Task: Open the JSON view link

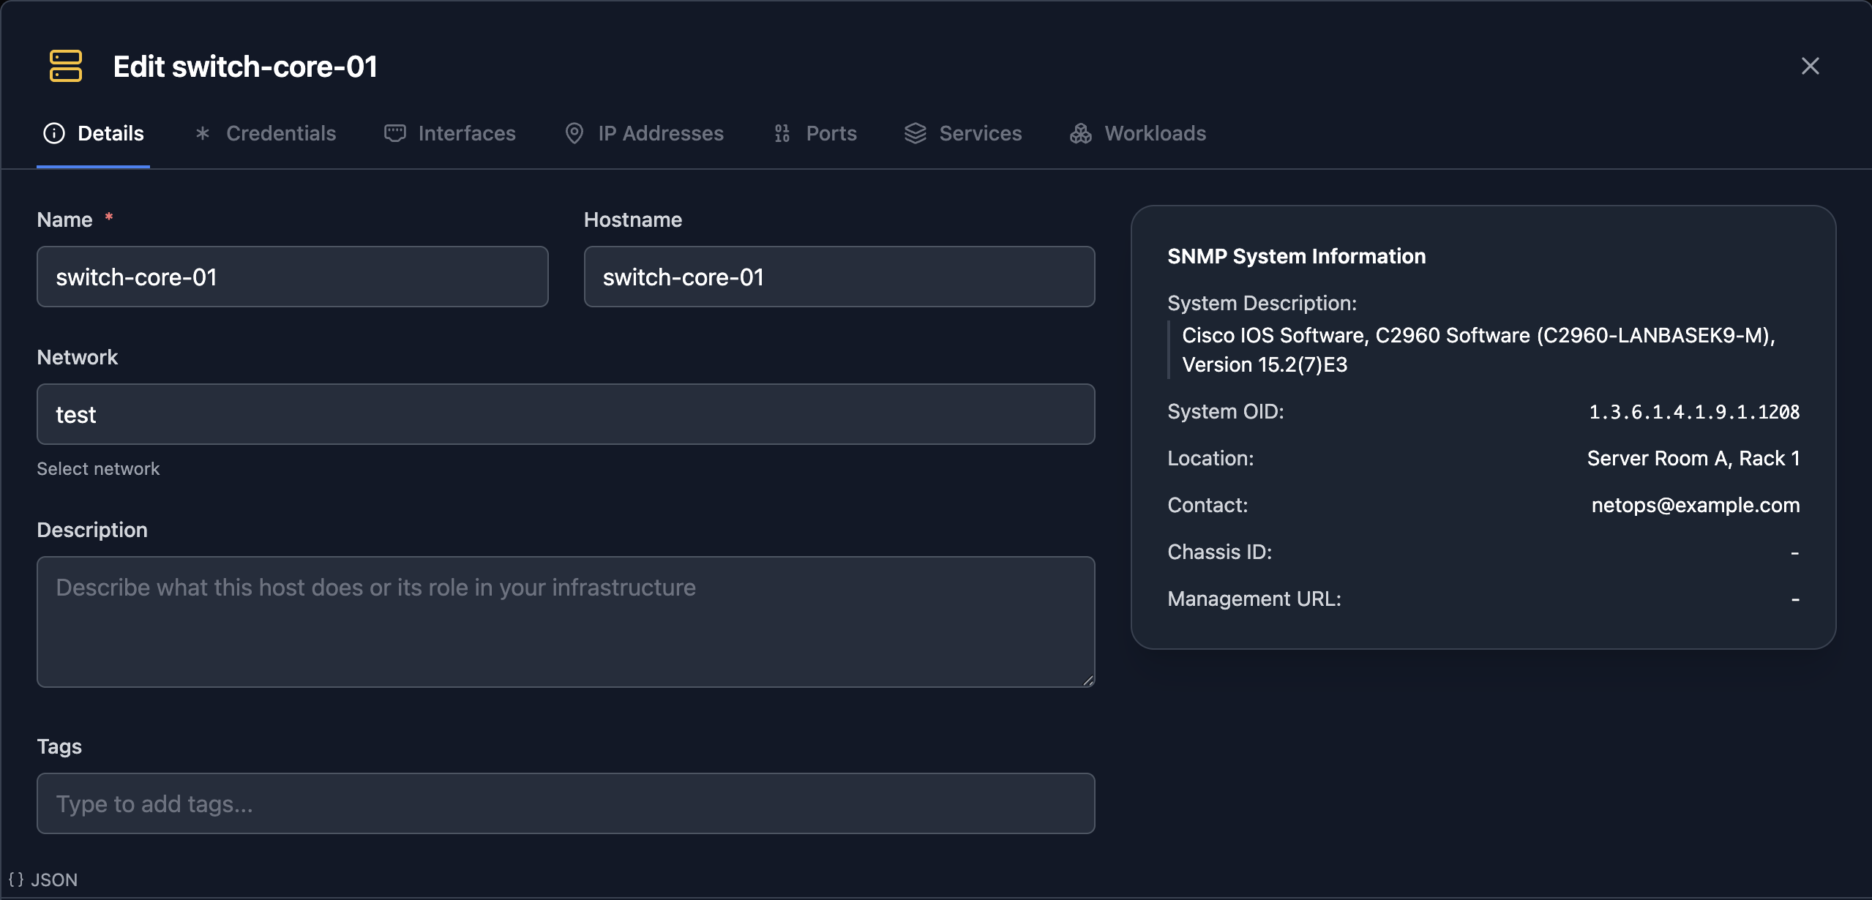Action: [43, 880]
